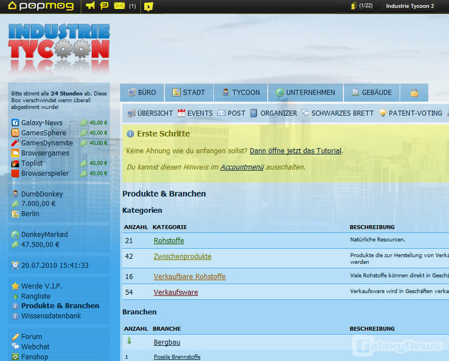
Task: Open Werde V.I.P.
Action: point(41,286)
